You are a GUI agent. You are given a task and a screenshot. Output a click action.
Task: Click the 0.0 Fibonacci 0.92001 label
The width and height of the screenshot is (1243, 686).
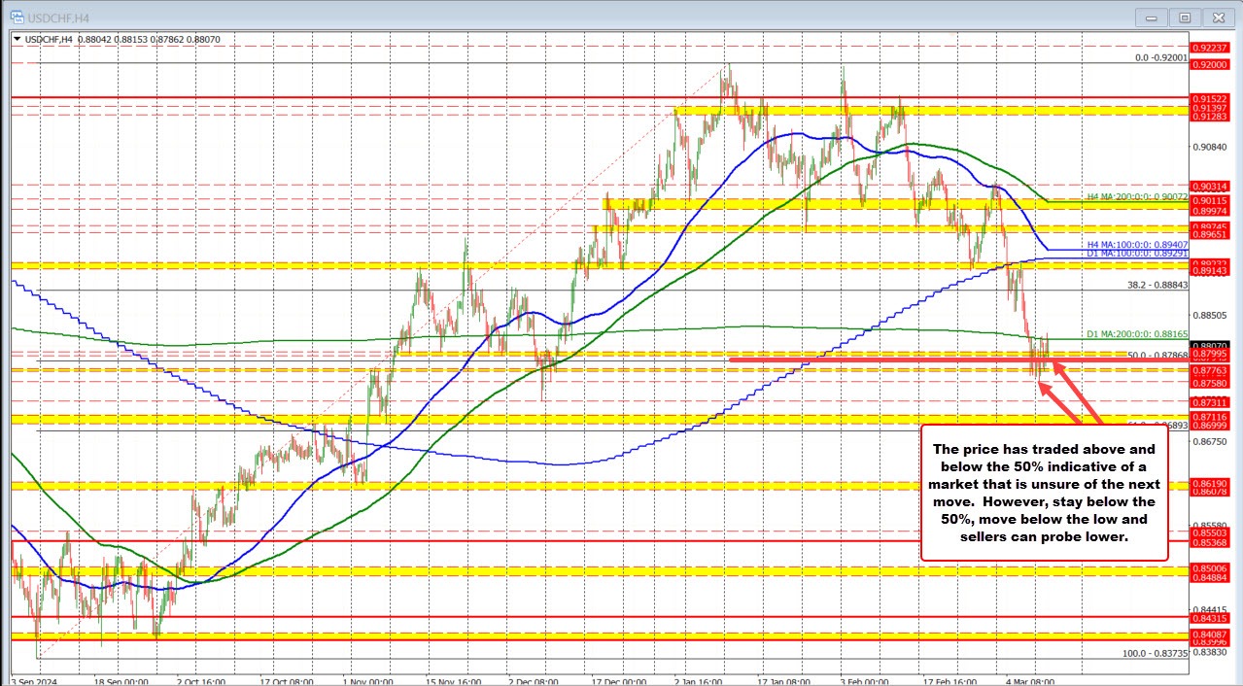point(1161,58)
